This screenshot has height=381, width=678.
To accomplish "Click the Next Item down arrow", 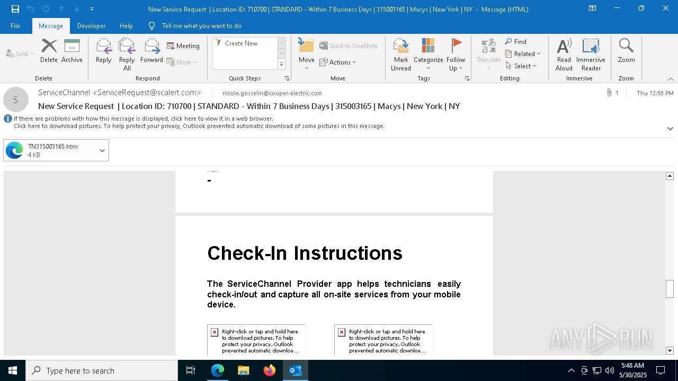I will 77,8.
